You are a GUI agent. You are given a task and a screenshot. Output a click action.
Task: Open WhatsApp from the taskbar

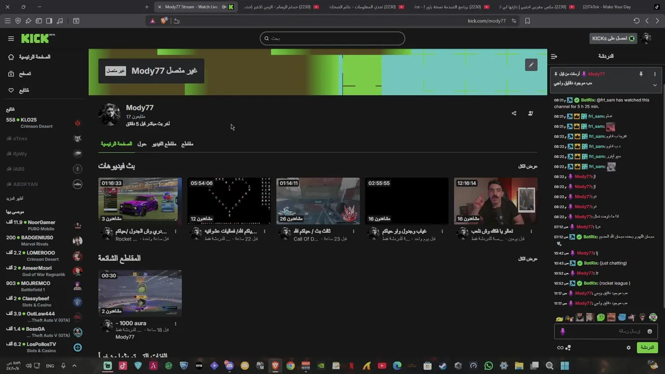488,366
